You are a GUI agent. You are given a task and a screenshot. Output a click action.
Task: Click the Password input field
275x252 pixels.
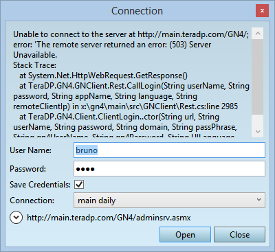coord(169,169)
